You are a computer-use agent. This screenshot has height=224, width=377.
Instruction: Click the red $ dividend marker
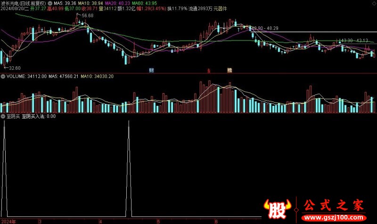[x=209, y=71]
